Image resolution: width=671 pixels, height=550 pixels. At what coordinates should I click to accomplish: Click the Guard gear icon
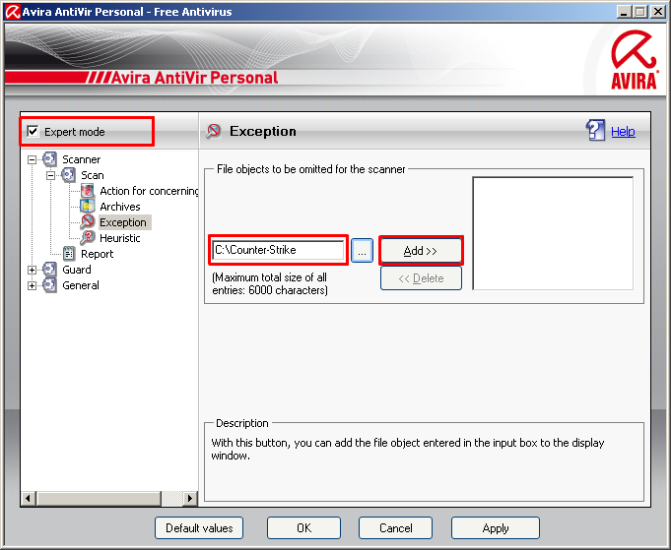pos(49,270)
